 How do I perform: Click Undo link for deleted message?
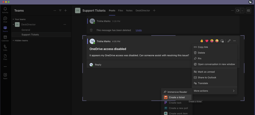(139, 30)
